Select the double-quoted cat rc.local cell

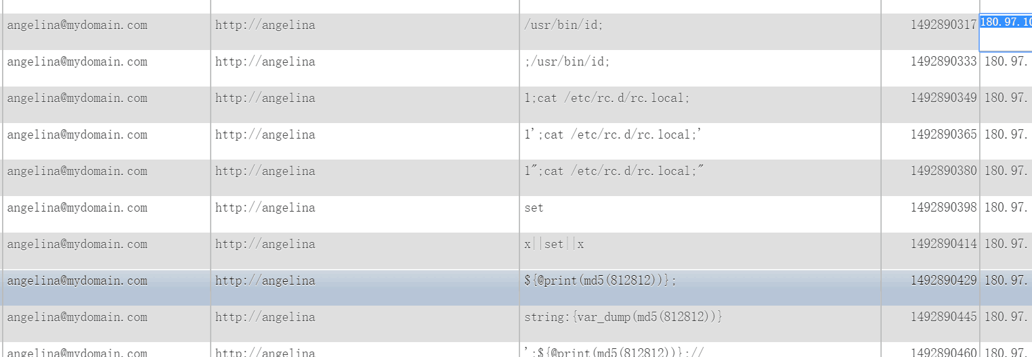click(700, 178)
